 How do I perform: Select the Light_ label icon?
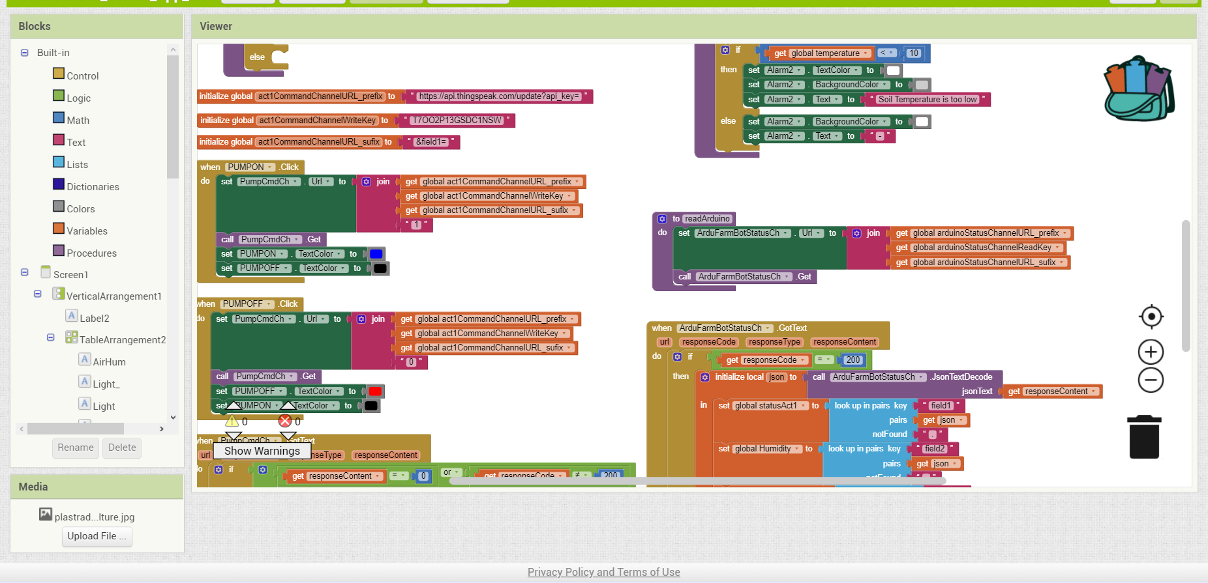pos(85,382)
